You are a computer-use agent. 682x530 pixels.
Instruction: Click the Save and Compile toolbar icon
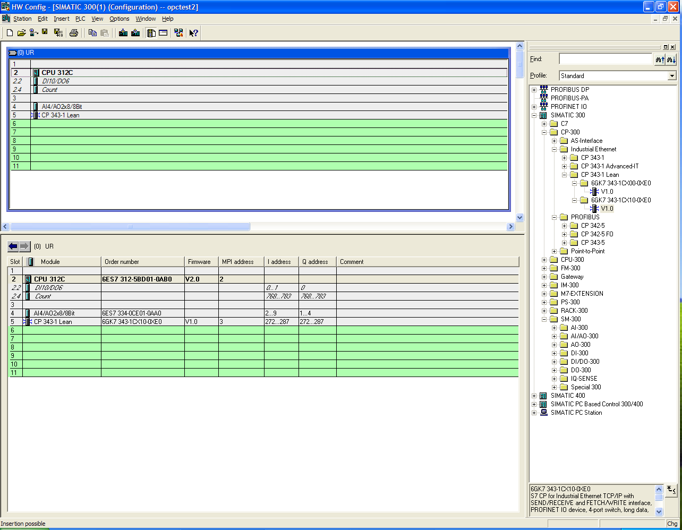(58, 33)
